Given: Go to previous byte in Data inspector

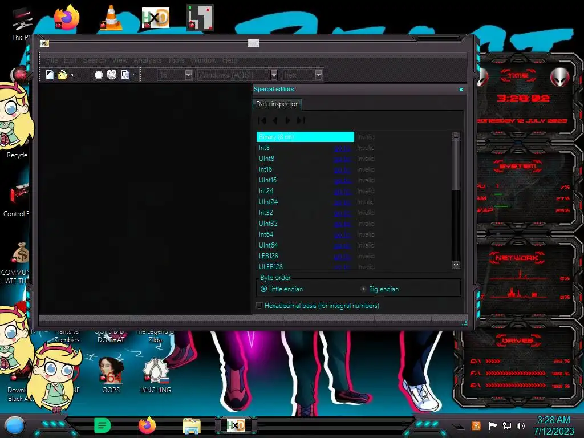Looking at the screenshot, I should 275,120.
